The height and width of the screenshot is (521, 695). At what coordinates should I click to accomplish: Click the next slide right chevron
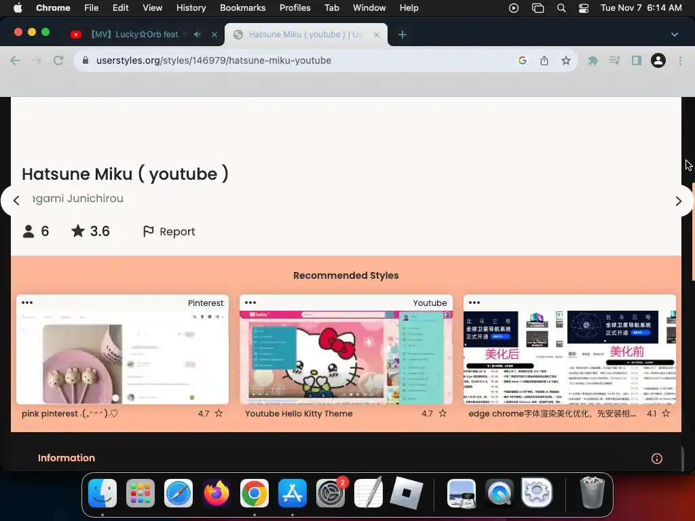[x=679, y=201]
